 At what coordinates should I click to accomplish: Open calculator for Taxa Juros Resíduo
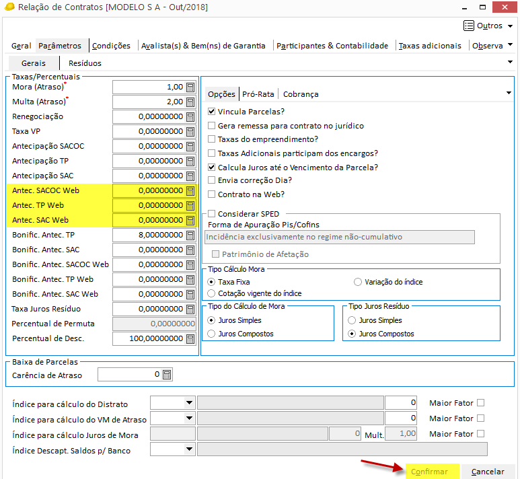click(190, 309)
